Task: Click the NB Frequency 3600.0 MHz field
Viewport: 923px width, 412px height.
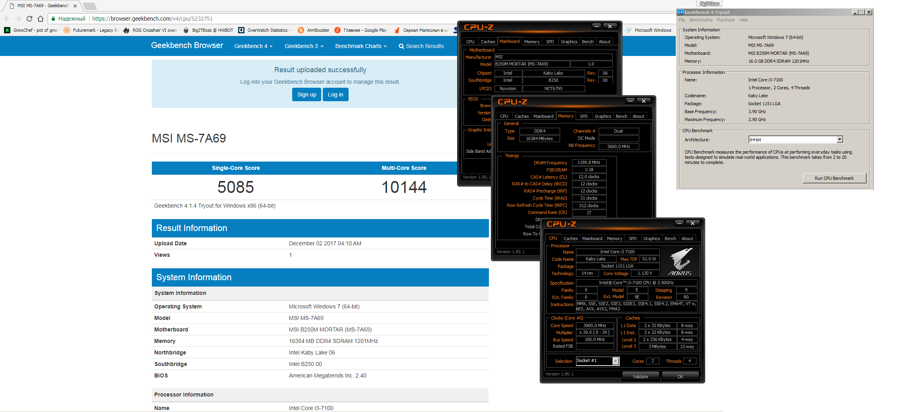Action: tap(619, 146)
